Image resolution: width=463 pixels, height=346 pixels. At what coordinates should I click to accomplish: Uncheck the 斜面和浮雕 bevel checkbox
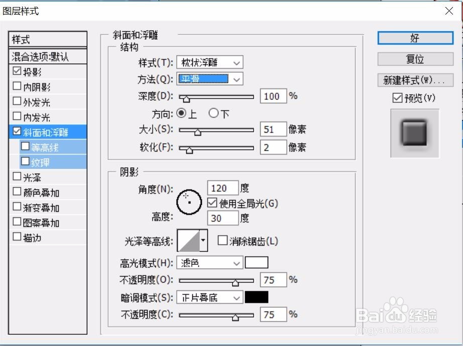pos(17,131)
